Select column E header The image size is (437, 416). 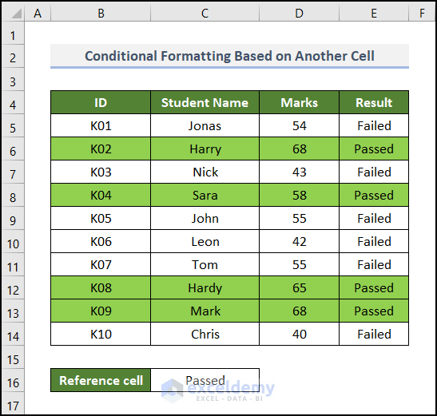point(374,14)
